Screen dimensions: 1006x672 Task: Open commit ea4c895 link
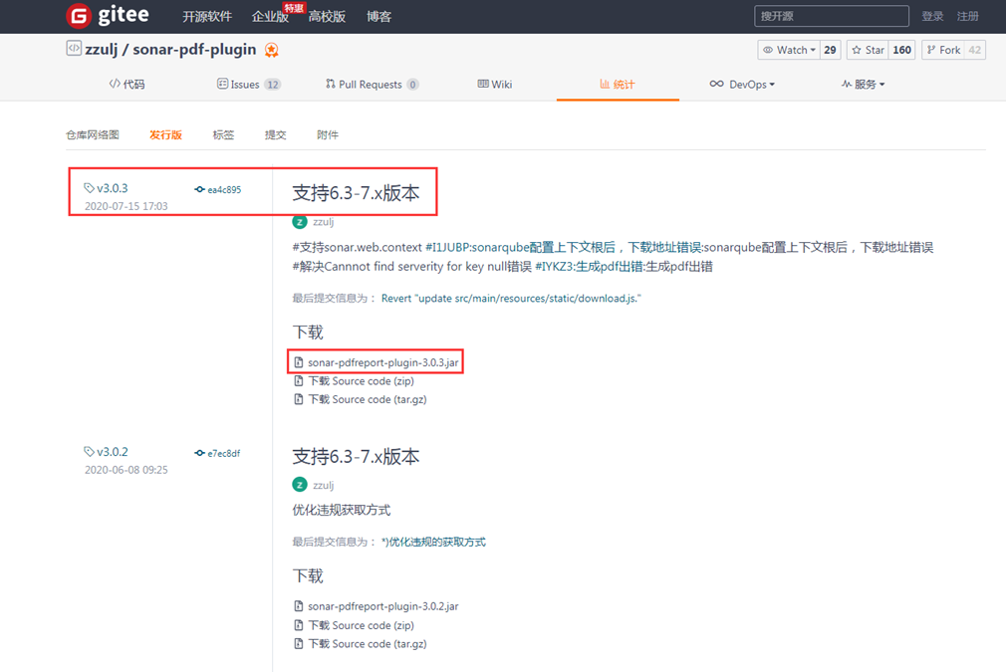pos(223,190)
